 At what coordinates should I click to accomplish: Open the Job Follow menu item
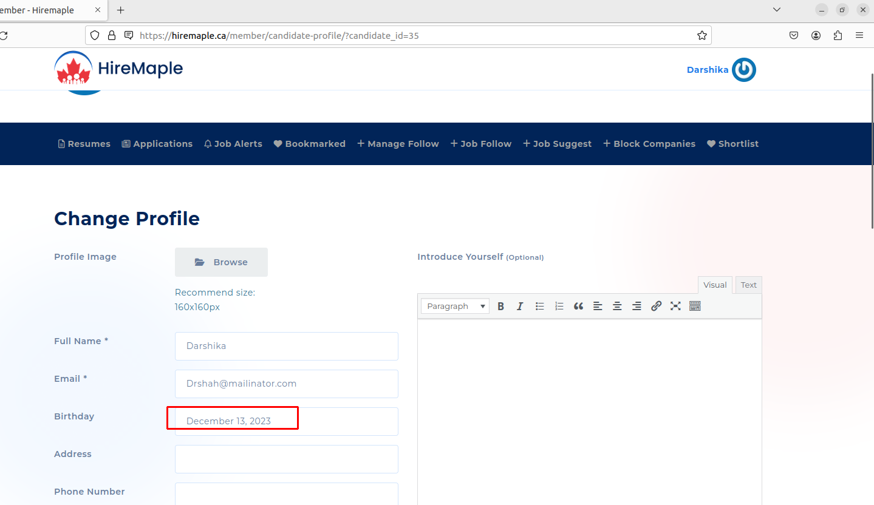coord(481,144)
